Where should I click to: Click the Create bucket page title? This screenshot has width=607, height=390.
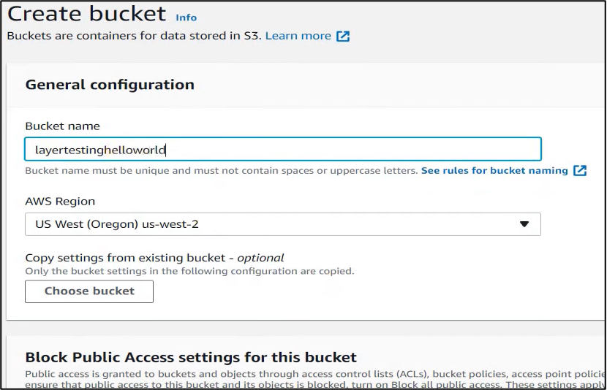coord(86,14)
